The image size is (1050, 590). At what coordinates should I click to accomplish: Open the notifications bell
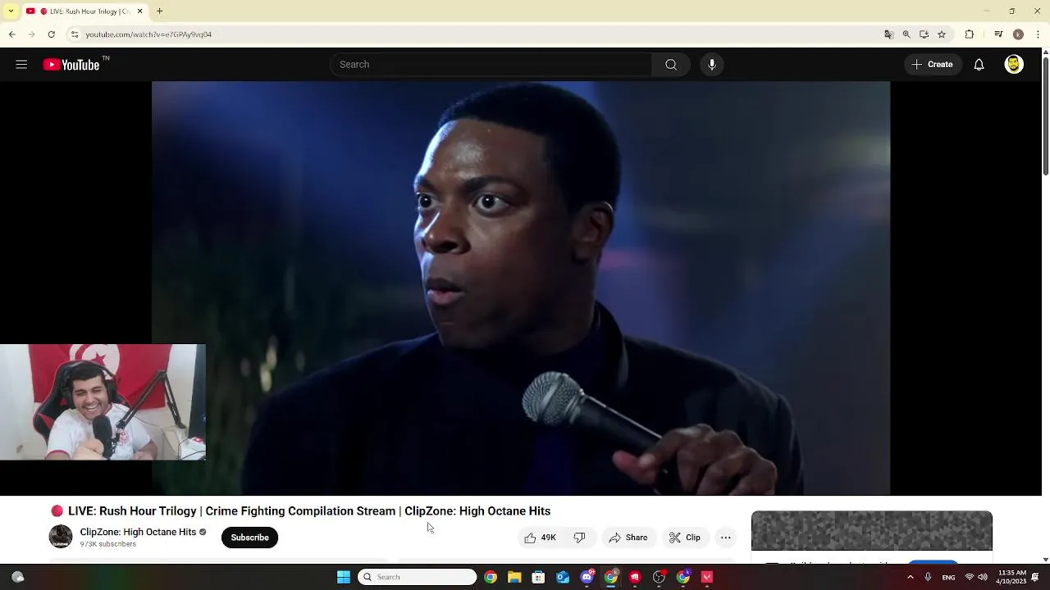click(x=979, y=65)
